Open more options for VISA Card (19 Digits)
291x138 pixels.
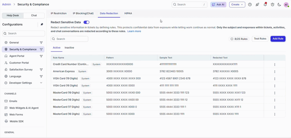(275, 79)
